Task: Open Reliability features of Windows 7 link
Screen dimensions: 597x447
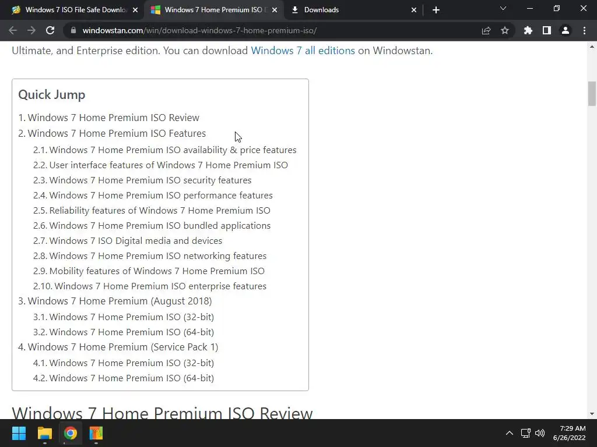Action: (x=160, y=211)
